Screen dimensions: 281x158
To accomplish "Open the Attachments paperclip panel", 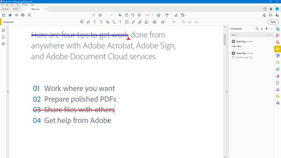I will [3, 44].
